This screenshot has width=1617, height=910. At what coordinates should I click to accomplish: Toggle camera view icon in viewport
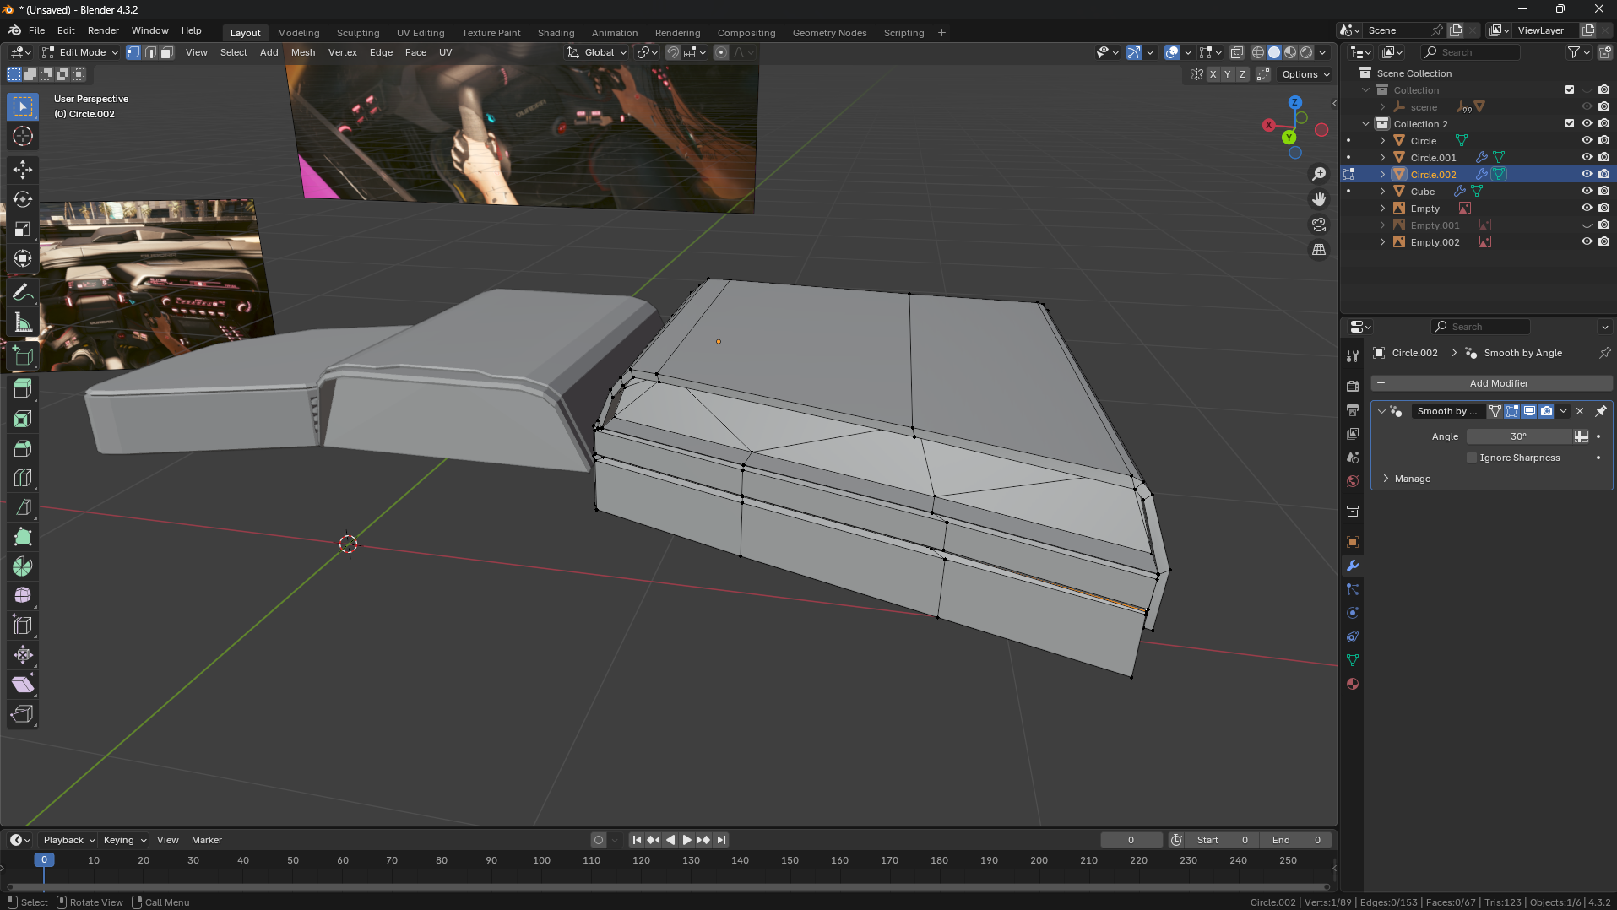[1318, 225]
